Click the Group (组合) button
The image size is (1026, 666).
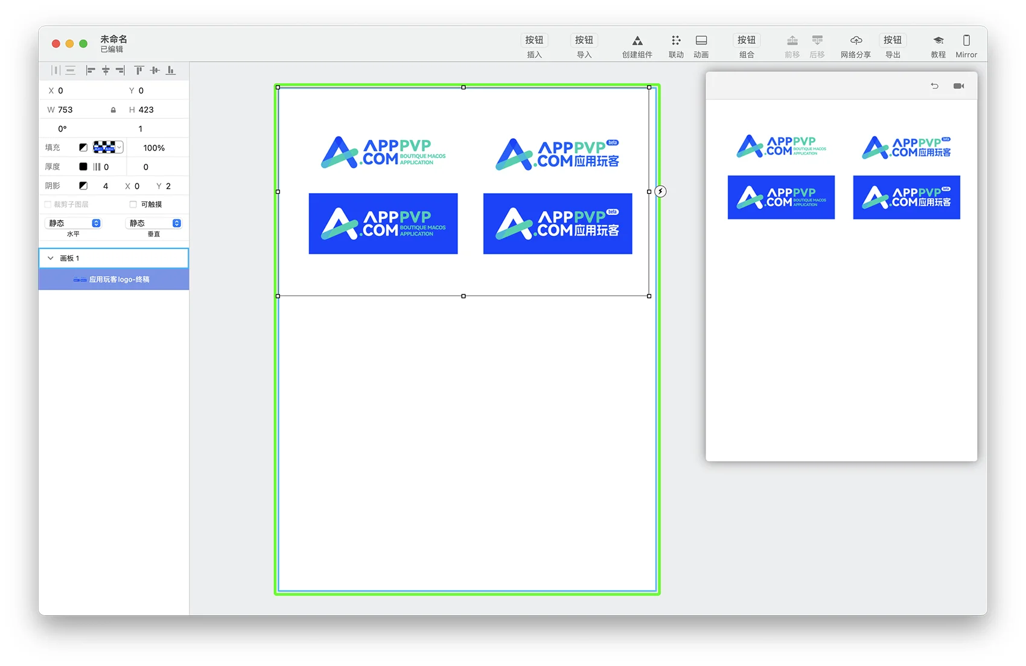point(747,40)
